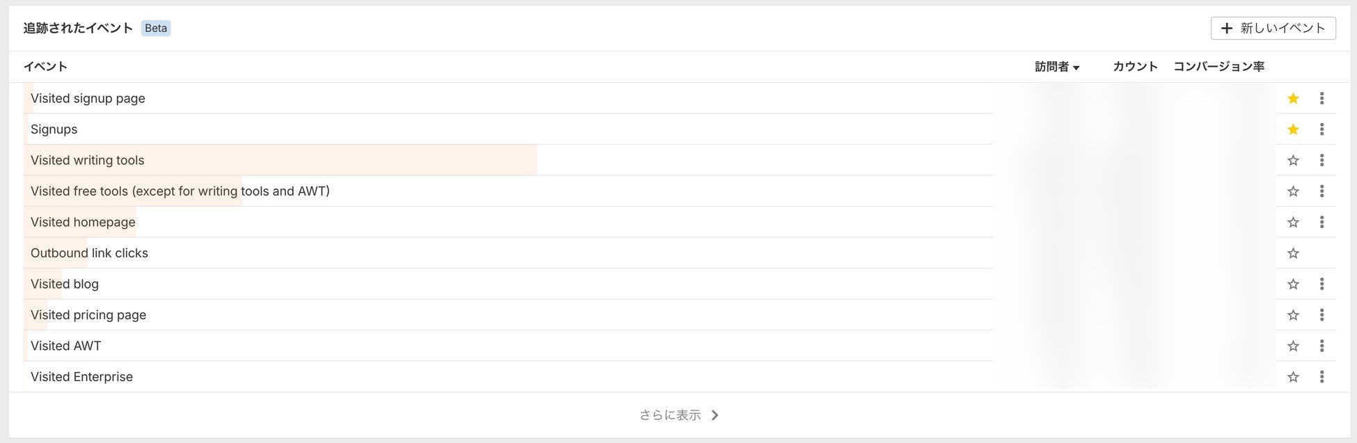
Task: Sort by 訪問者 column dropdown arrow
Action: (x=1077, y=67)
